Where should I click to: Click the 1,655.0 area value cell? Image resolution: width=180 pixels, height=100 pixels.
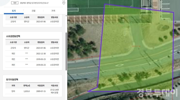pyautogui.click(x=27, y=91)
